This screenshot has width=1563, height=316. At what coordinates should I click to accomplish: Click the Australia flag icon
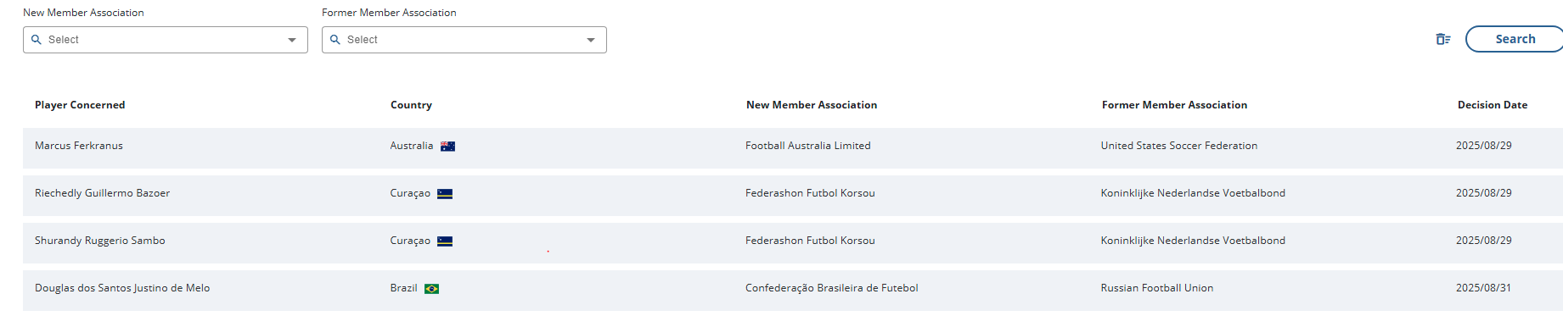pyautogui.click(x=447, y=147)
